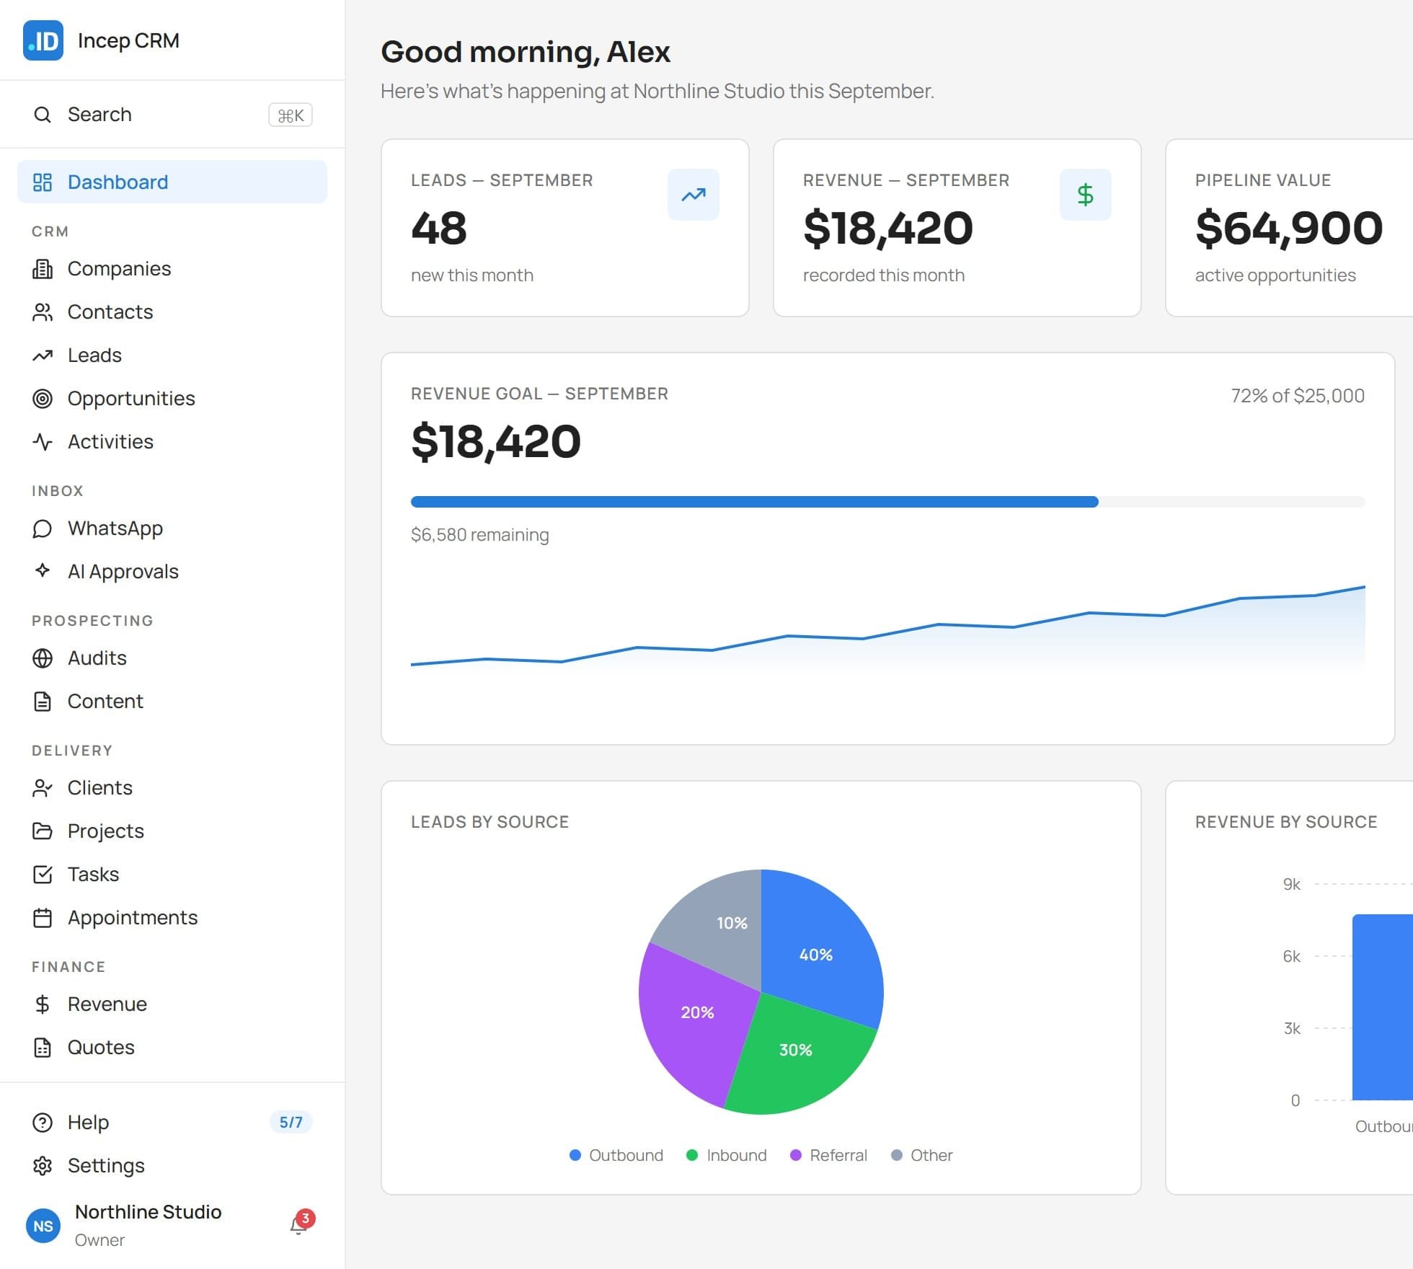Click the Opportunities target icon
The height and width of the screenshot is (1269, 1413).
tap(43, 399)
